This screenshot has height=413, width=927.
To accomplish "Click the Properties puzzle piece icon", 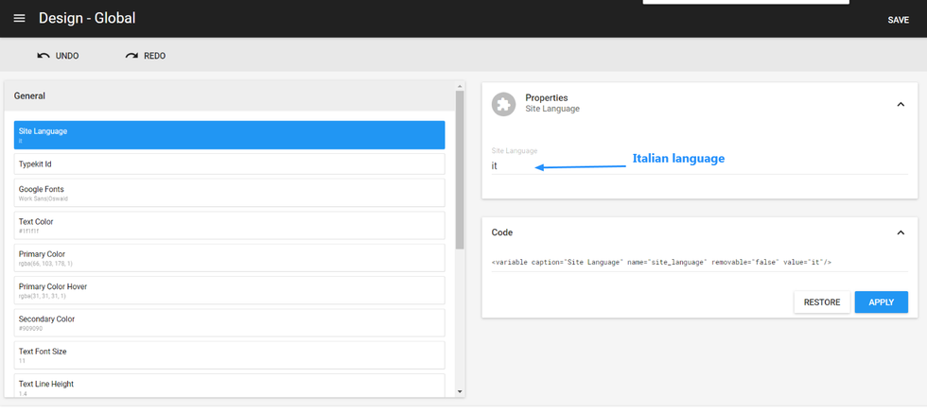I will pos(503,104).
